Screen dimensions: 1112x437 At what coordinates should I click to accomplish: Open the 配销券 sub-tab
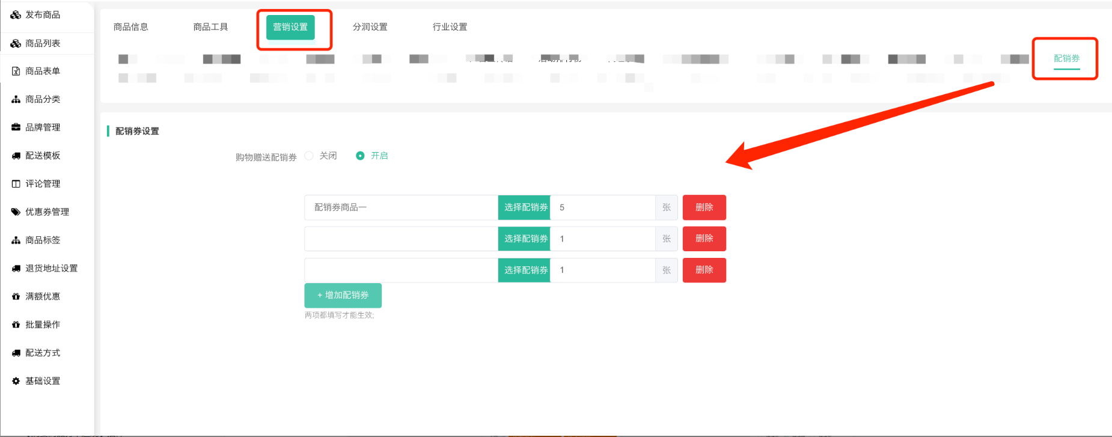click(x=1066, y=58)
